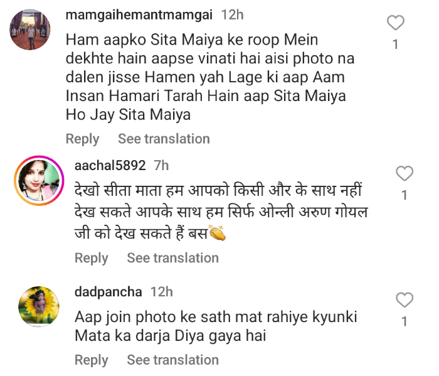The width and height of the screenshot is (439, 376).
Task: Reply to mamgaihemantmamgai's comment
Action: (x=82, y=139)
